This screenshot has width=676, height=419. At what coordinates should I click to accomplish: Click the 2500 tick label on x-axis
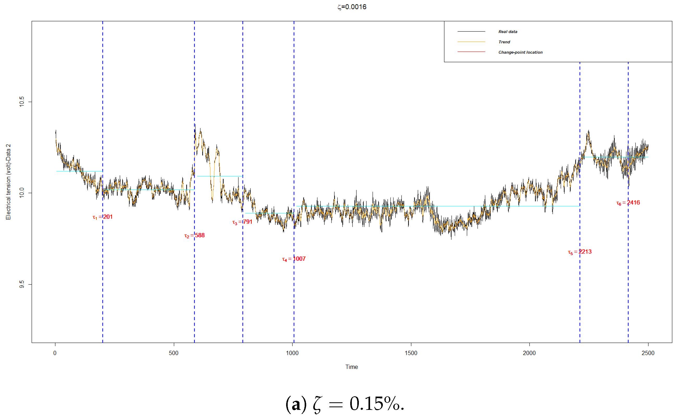pyautogui.click(x=648, y=353)
